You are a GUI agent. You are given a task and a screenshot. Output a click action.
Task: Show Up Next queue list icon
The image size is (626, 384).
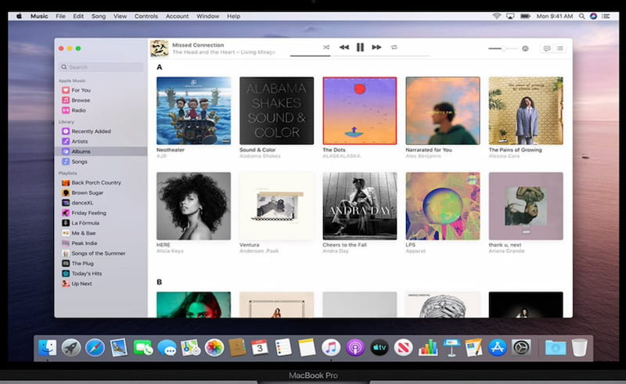tap(560, 48)
